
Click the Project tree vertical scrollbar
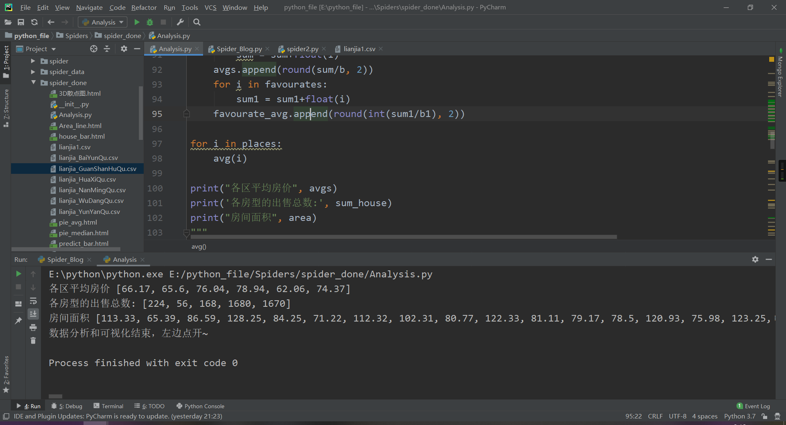click(141, 112)
